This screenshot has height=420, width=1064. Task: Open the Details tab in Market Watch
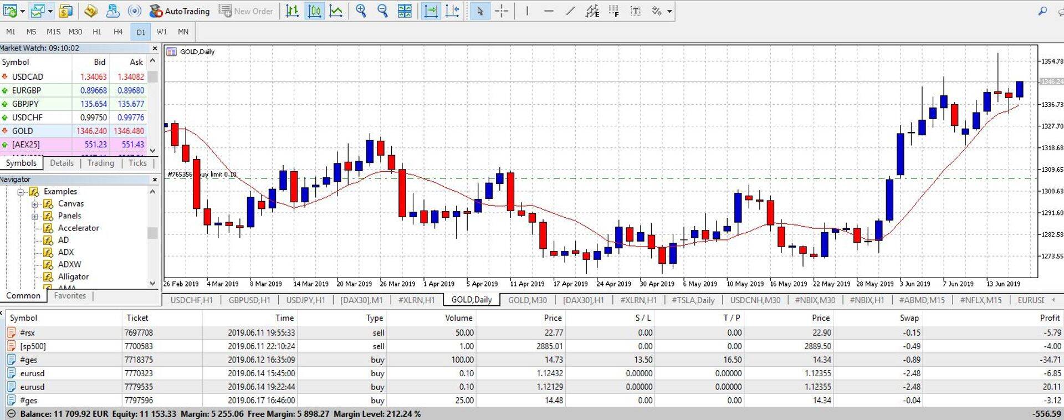[x=62, y=163]
